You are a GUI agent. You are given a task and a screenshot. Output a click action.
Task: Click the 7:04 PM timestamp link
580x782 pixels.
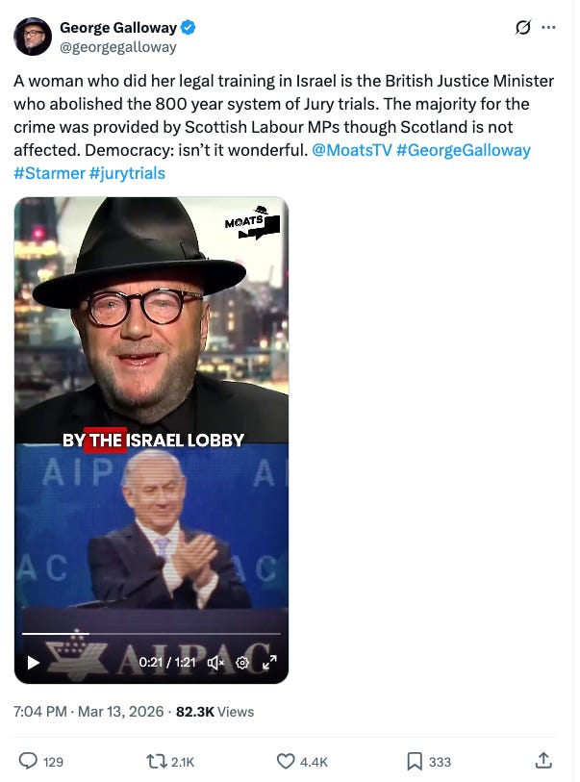click(x=39, y=711)
